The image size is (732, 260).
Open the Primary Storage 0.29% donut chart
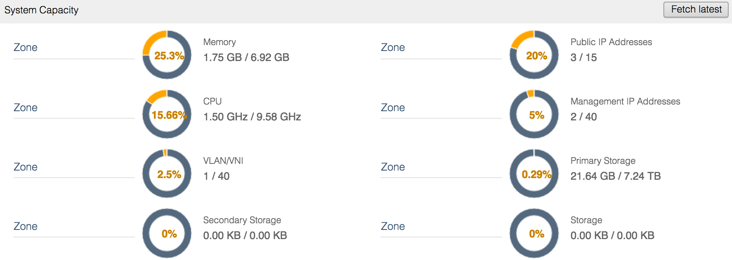(534, 173)
